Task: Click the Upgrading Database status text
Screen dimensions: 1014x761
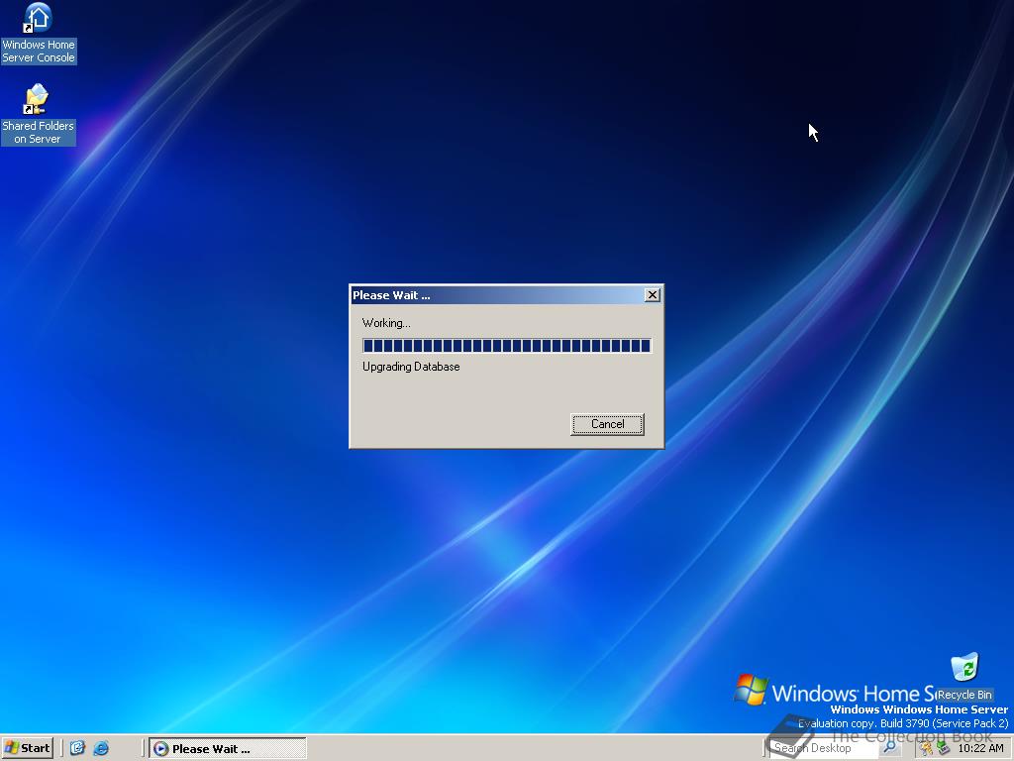Action: coord(411,367)
